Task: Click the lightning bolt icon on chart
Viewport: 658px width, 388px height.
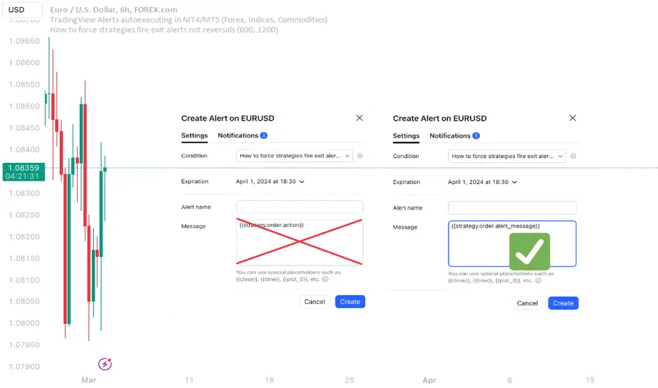Action: click(104, 364)
